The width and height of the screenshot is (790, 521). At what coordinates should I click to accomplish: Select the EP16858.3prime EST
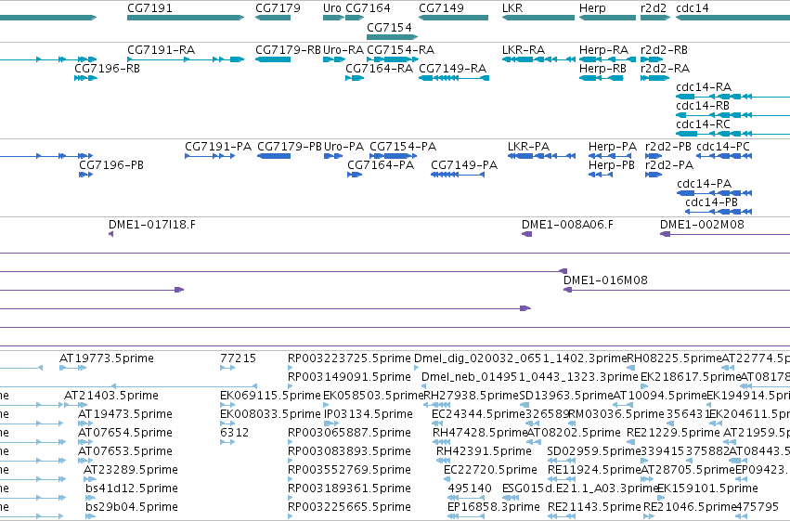coord(466,517)
